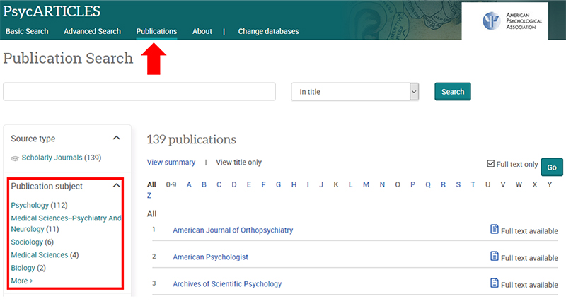The width and height of the screenshot is (566, 306).
Task: Browse publications starting with R
Action: pos(443,184)
